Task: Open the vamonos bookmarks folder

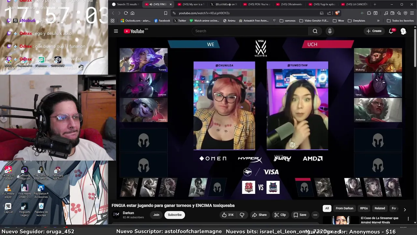Action: (x=287, y=21)
